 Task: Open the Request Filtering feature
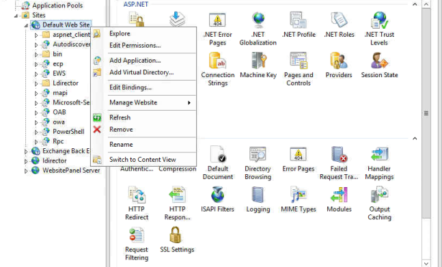pos(137,244)
